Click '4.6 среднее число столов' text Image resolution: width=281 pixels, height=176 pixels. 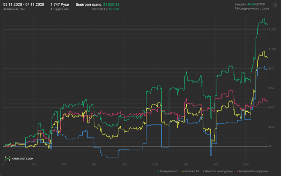[x=252, y=8]
